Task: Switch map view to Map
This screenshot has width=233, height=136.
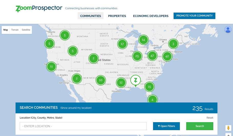Action: click(x=6, y=30)
